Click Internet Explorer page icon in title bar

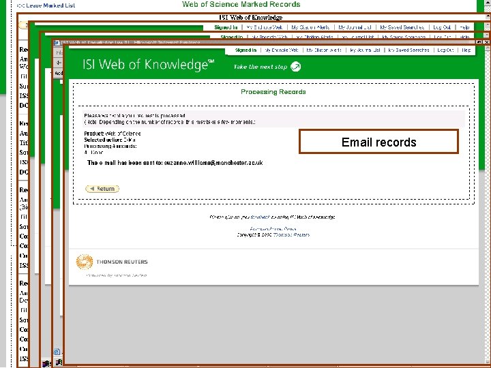(x=57, y=42)
